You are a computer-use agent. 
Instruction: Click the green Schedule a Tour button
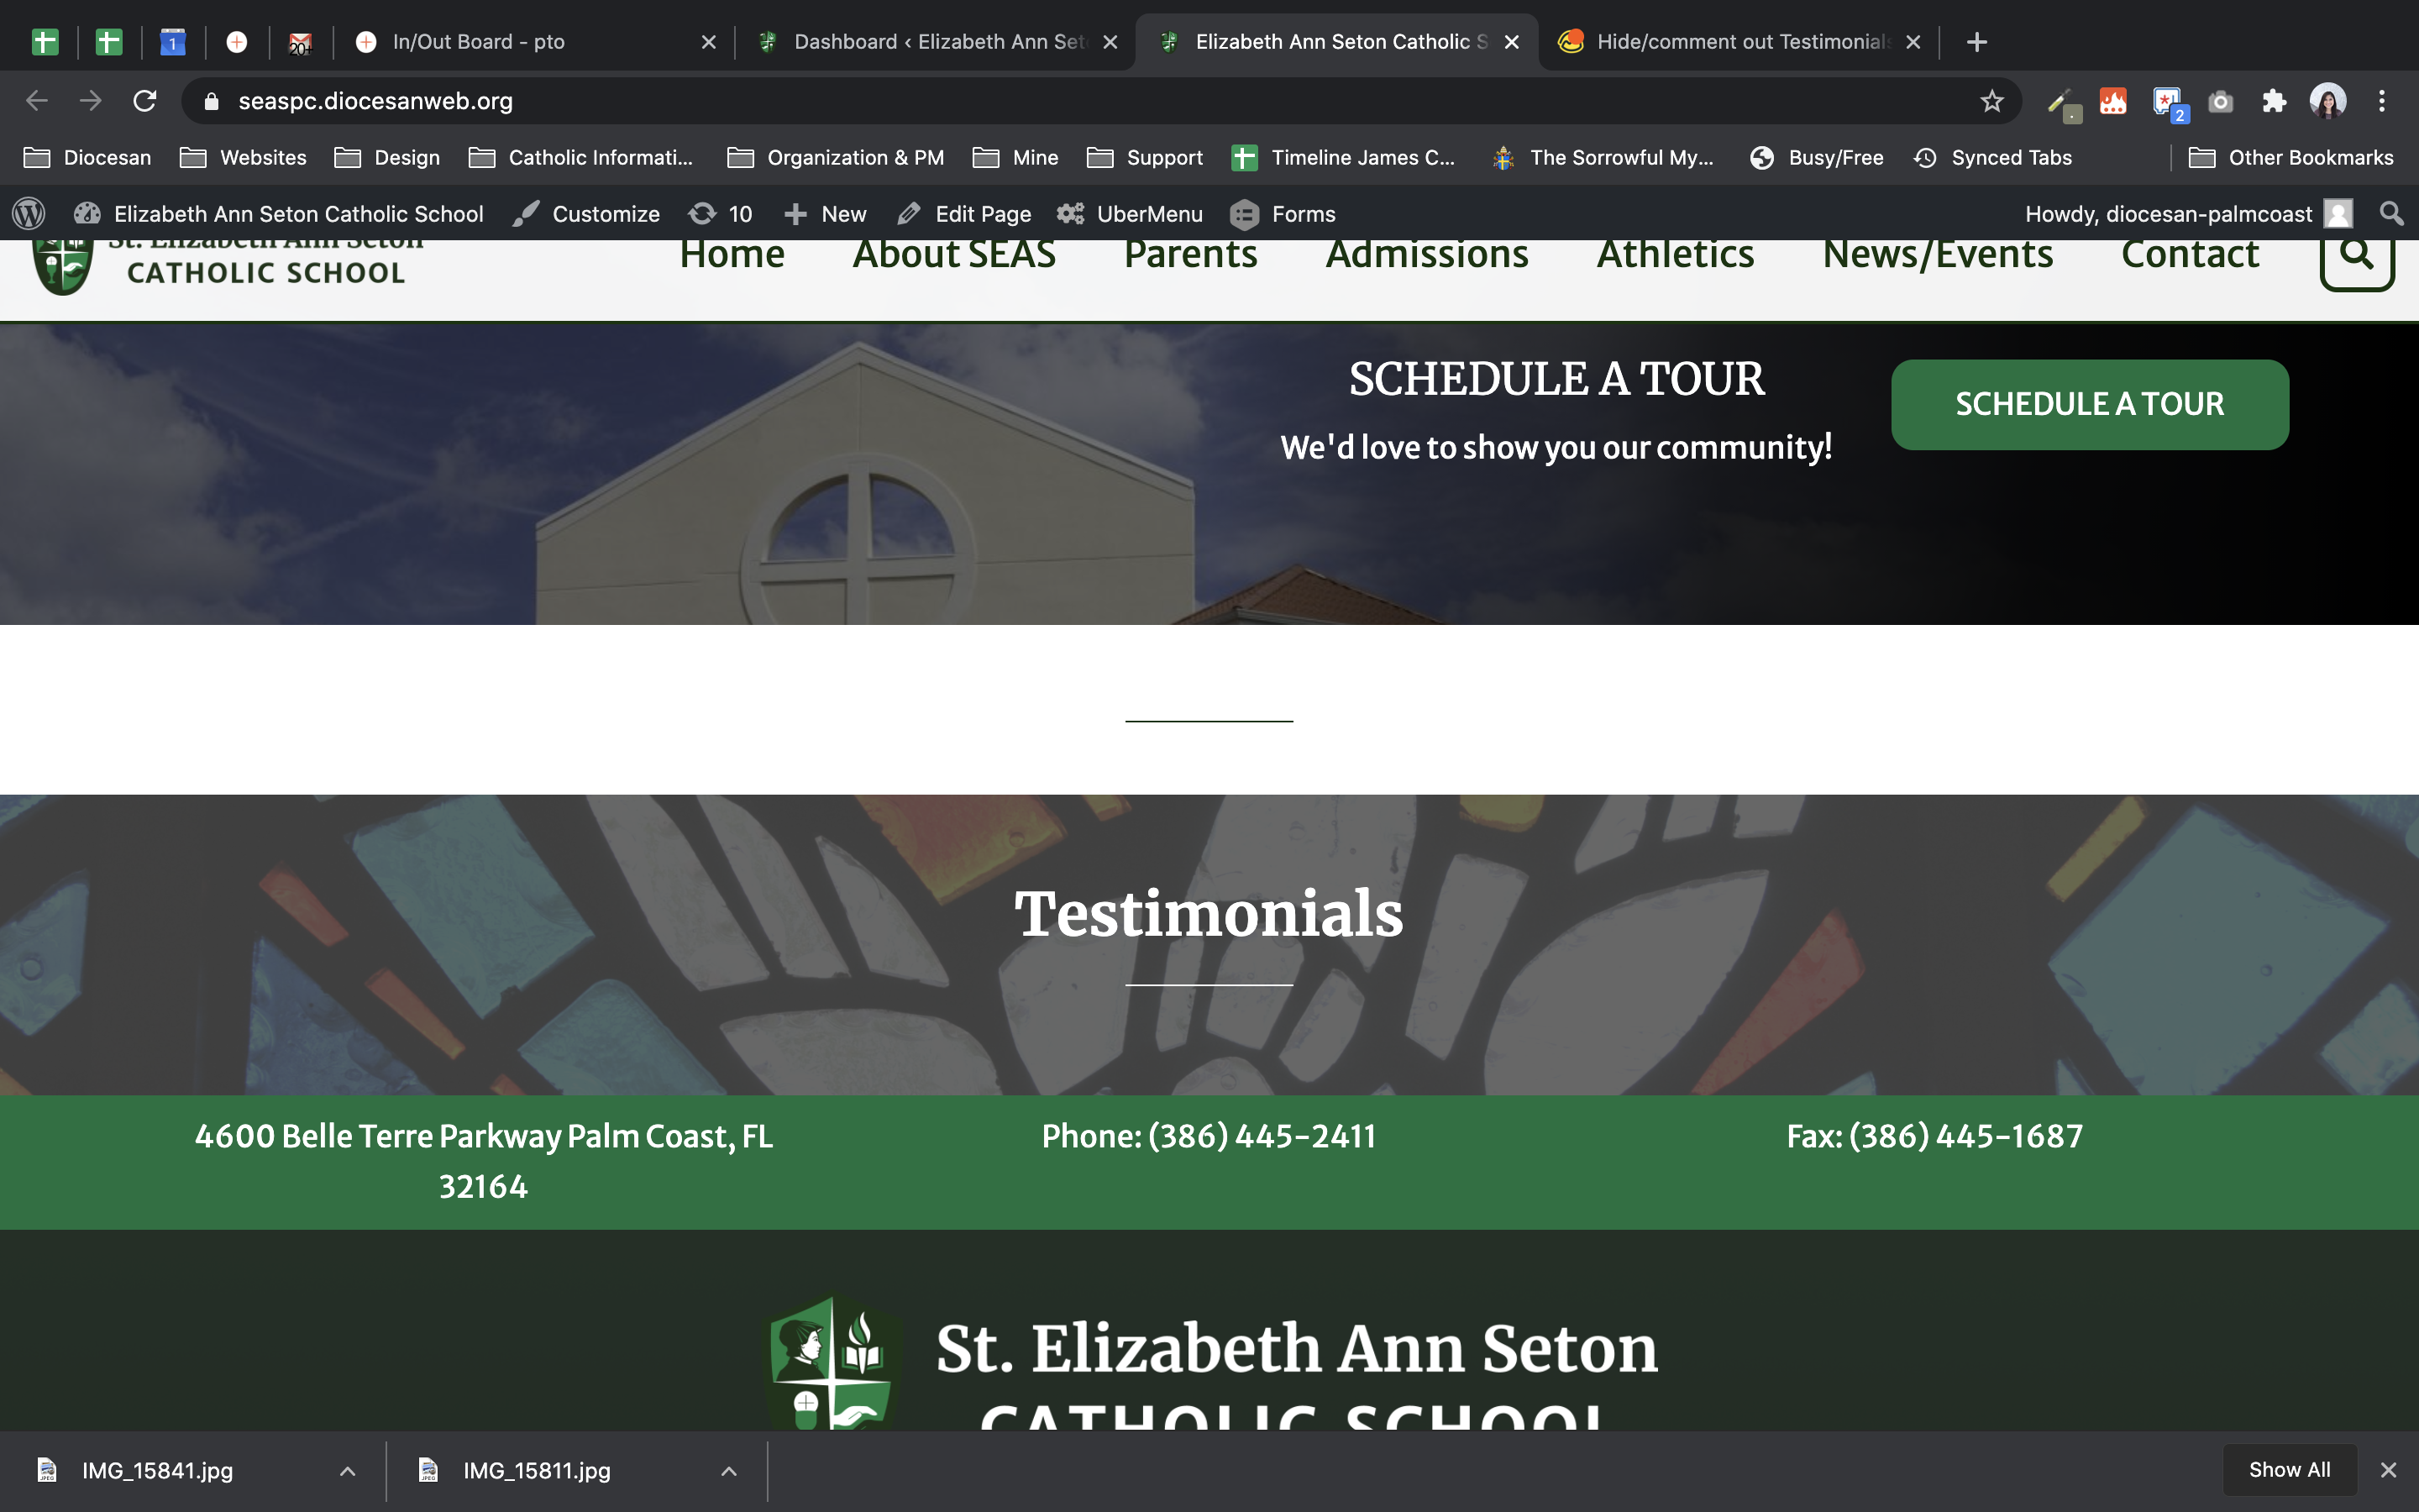(2089, 404)
